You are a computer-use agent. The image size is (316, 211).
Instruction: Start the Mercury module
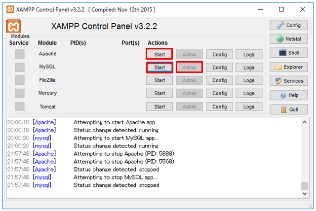(159, 93)
